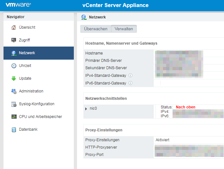
Task: Click the 'Netzwerkschnittstellen' section heading
Action: tap(106, 99)
